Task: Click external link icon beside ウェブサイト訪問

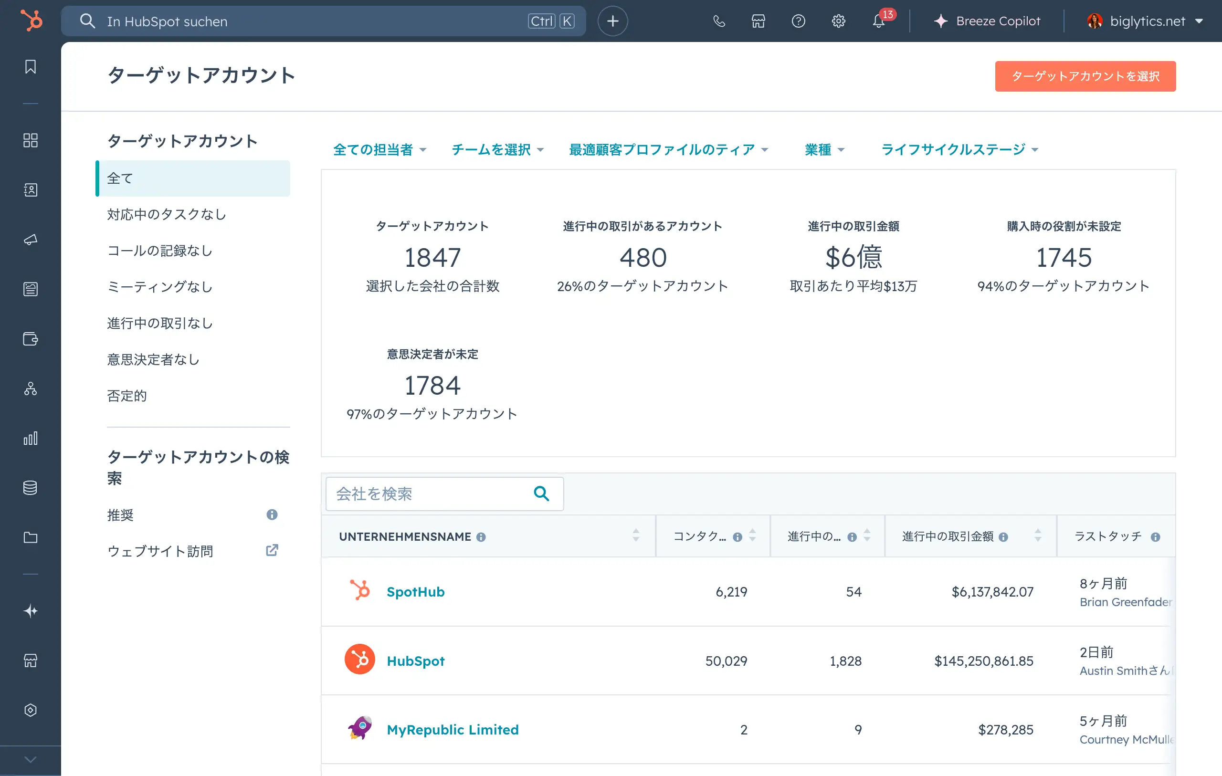Action: [272, 551]
